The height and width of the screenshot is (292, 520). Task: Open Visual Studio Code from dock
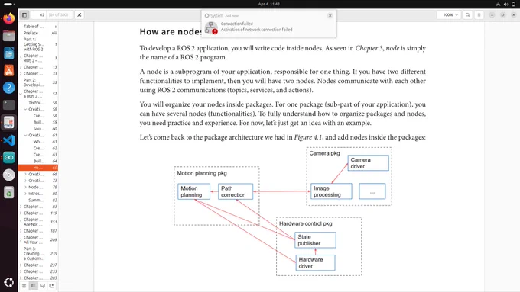coord(9,140)
